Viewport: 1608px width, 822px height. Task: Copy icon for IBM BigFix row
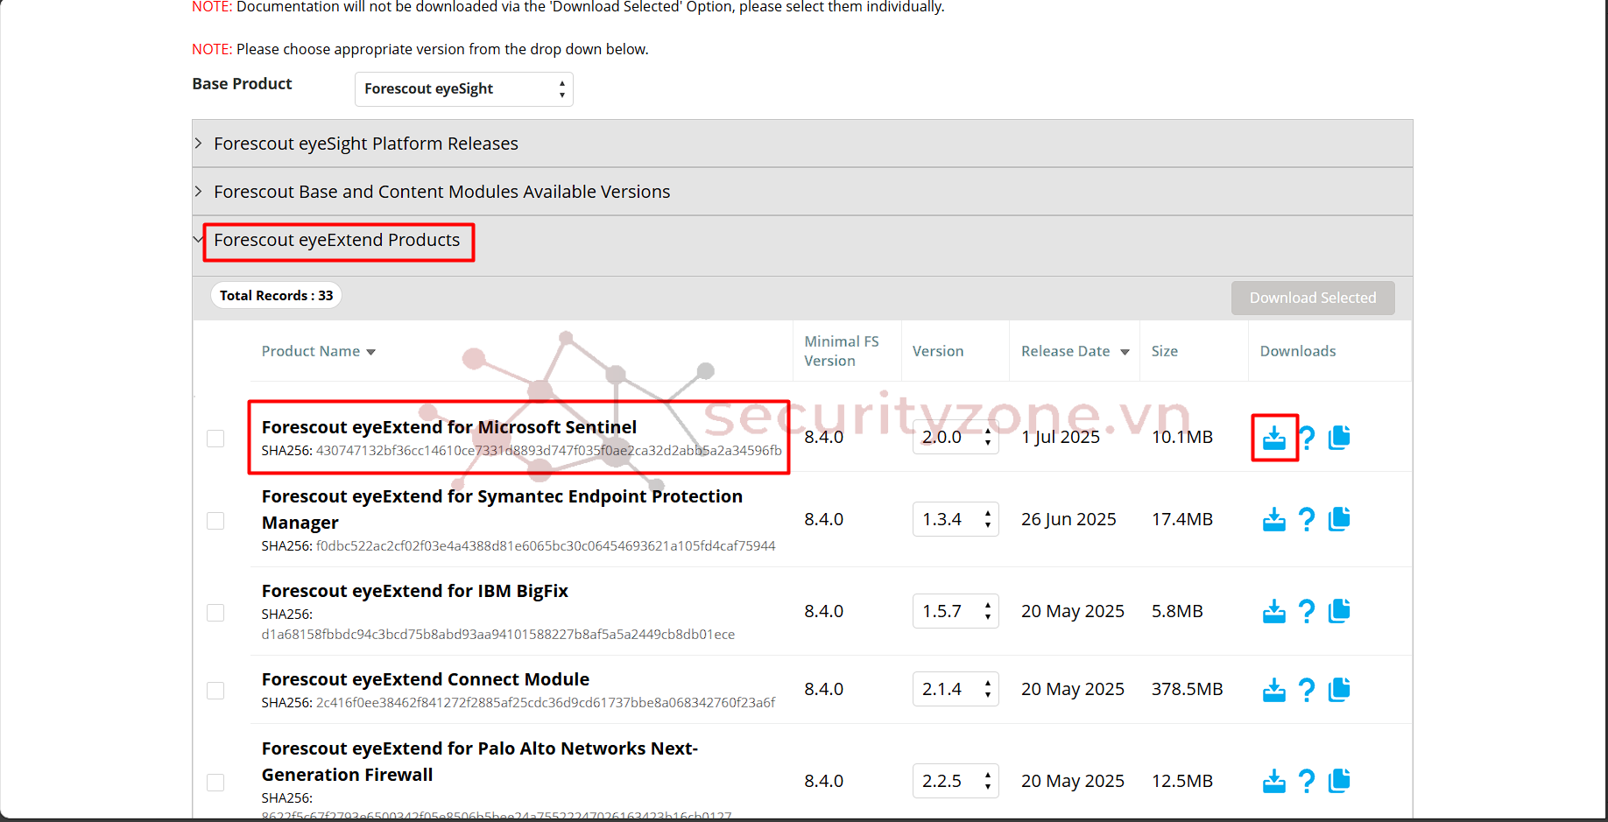point(1339,611)
